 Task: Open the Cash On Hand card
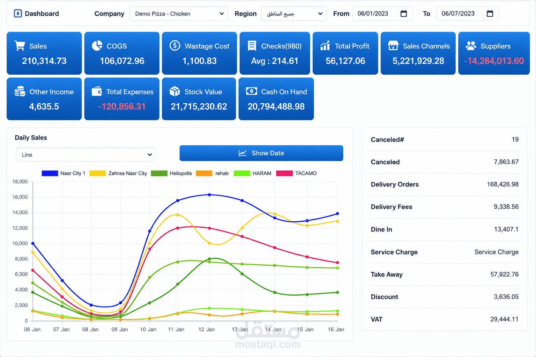276,99
